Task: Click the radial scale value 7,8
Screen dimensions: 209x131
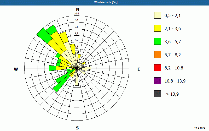Action: point(77,27)
